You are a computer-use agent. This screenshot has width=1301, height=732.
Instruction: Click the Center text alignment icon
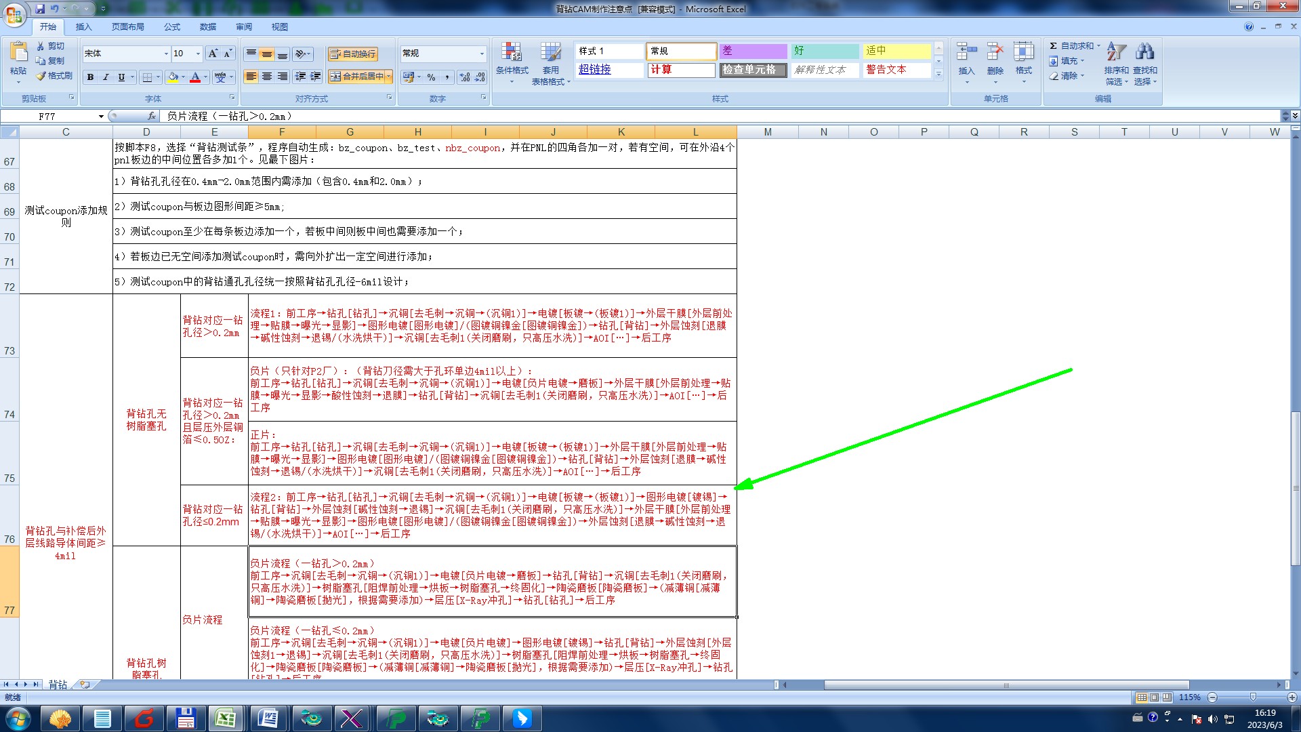pyautogui.click(x=267, y=77)
